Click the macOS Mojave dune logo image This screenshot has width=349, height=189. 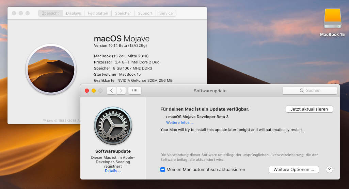[51, 69]
